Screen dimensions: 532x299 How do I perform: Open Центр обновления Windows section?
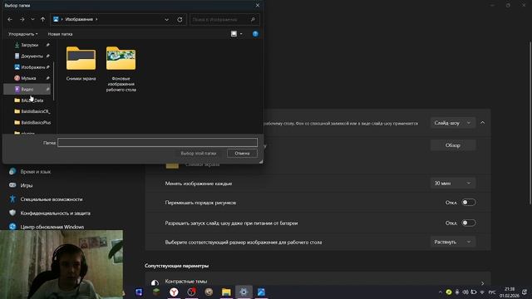(52, 227)
